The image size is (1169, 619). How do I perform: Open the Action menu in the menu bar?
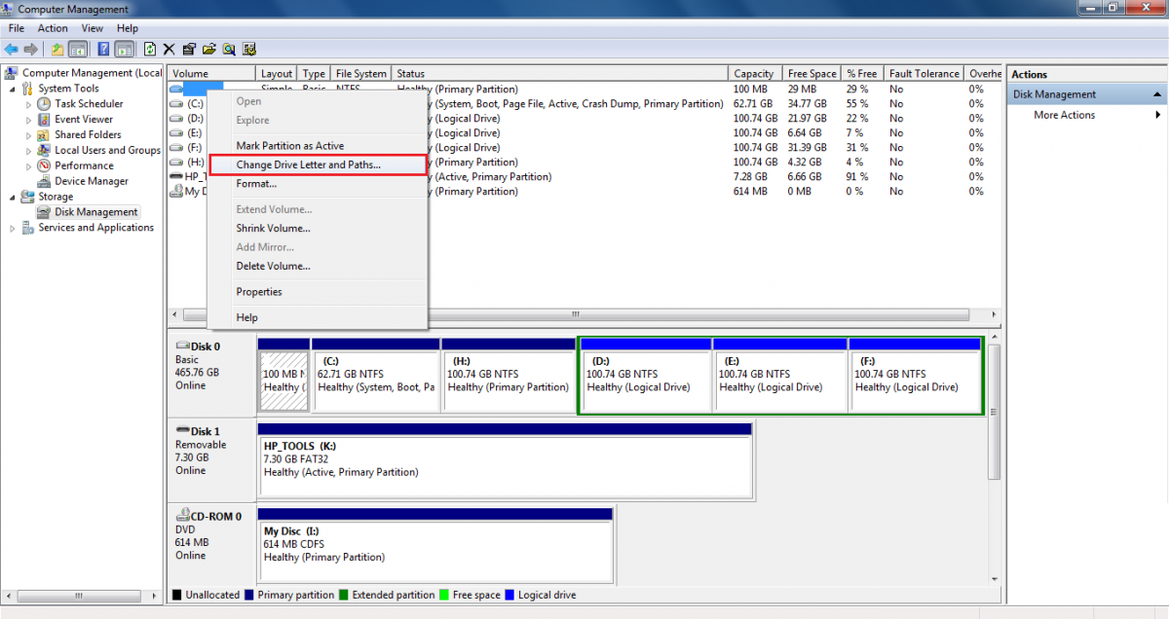[x=53, y=28]
